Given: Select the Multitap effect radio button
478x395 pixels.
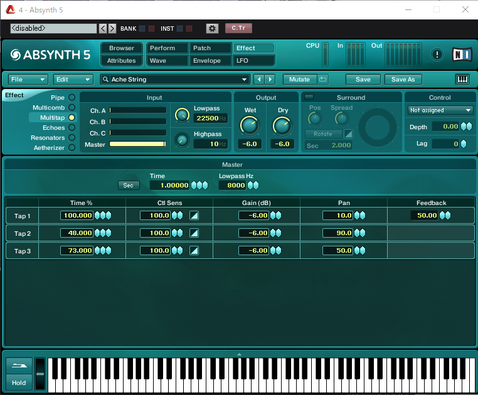Looking at the screenshot, I should click(x=72, y=118).
